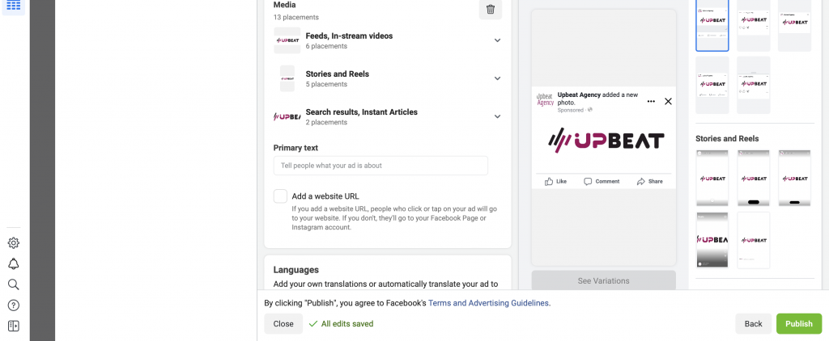Select the first Stories and Reels preview thumbnail
Screen dimensions: 829x341
[712, 178]
